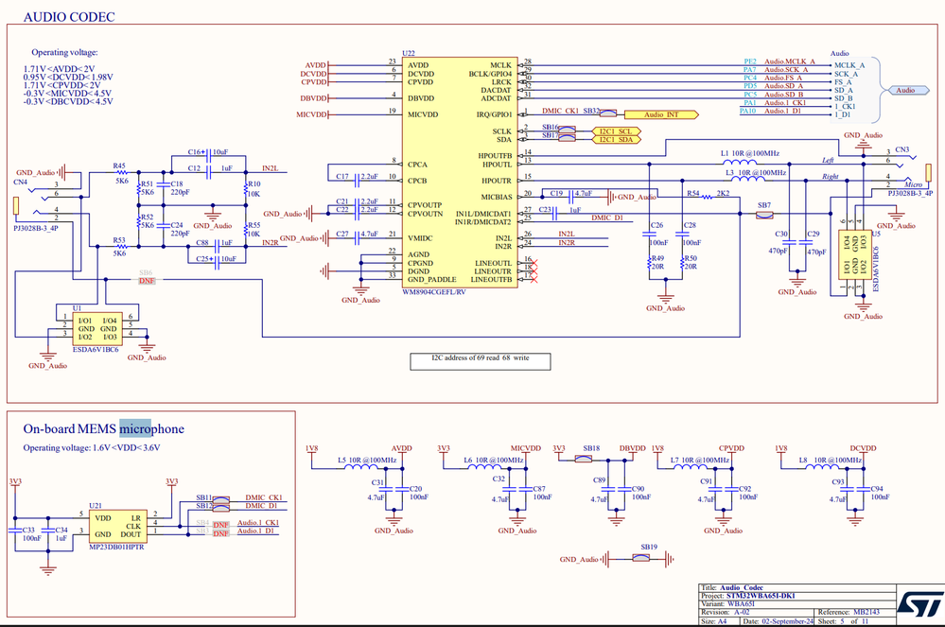Click the On-board MEMS microphone heading
The height and width of the screenshot is (627, 945).
point(104,428)
